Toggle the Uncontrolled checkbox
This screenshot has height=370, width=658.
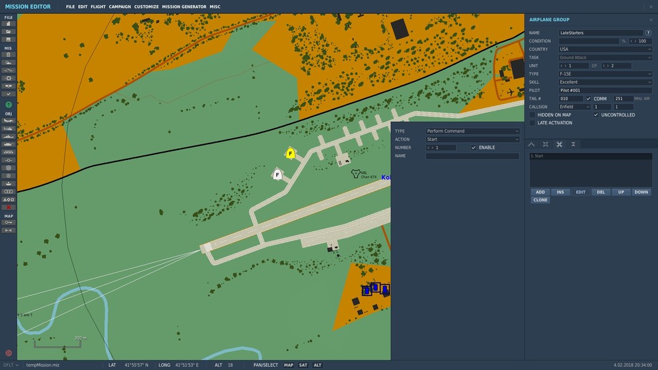click(x=596, y=115)
